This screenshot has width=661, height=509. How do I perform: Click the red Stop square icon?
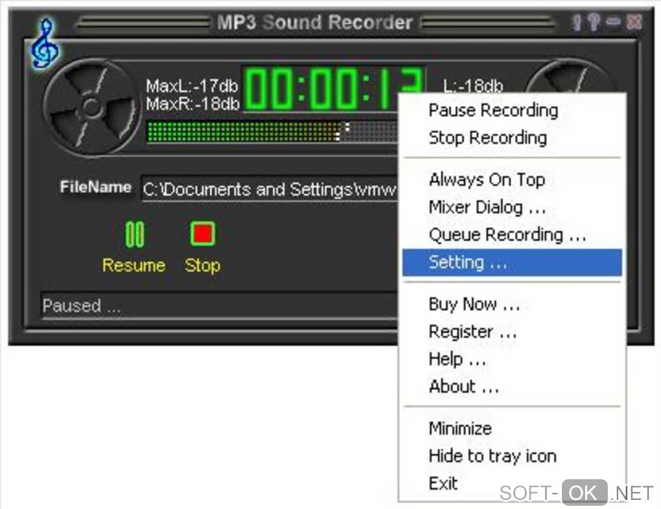point(203,233)
